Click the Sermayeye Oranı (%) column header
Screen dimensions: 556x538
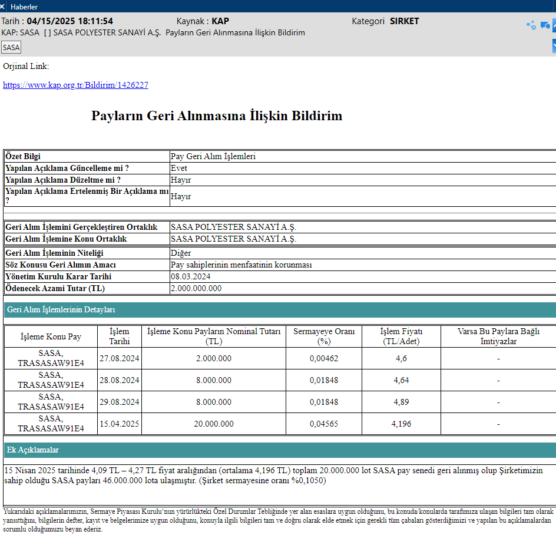pos(324,336)
